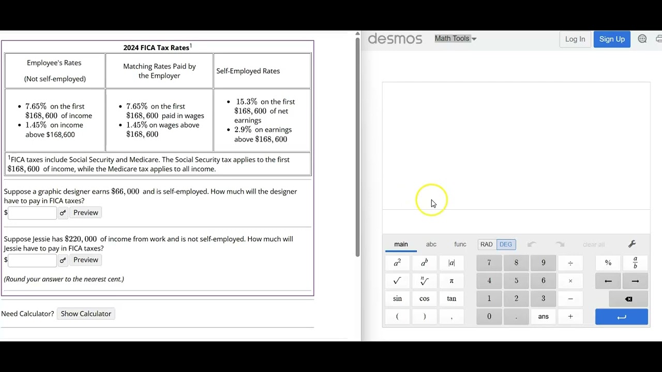Insert an nth root symbol

pos(424,281)
